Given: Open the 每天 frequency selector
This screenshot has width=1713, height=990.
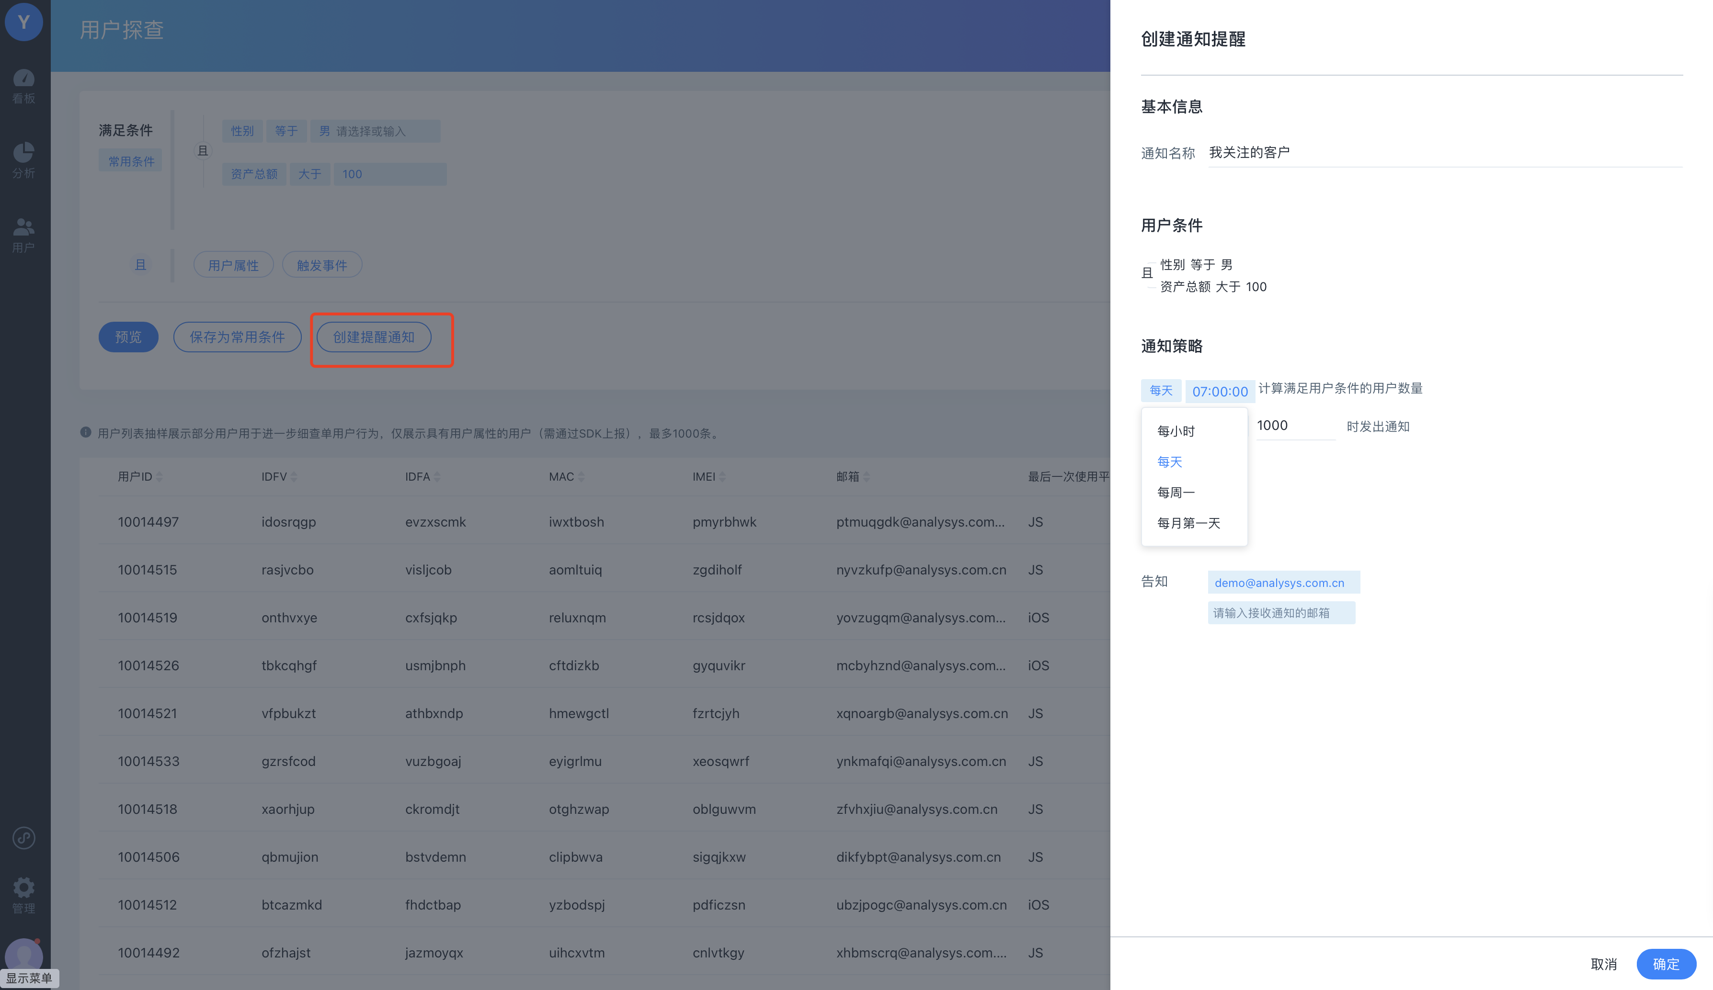Looking at the screenshot, I should 1160,390.
